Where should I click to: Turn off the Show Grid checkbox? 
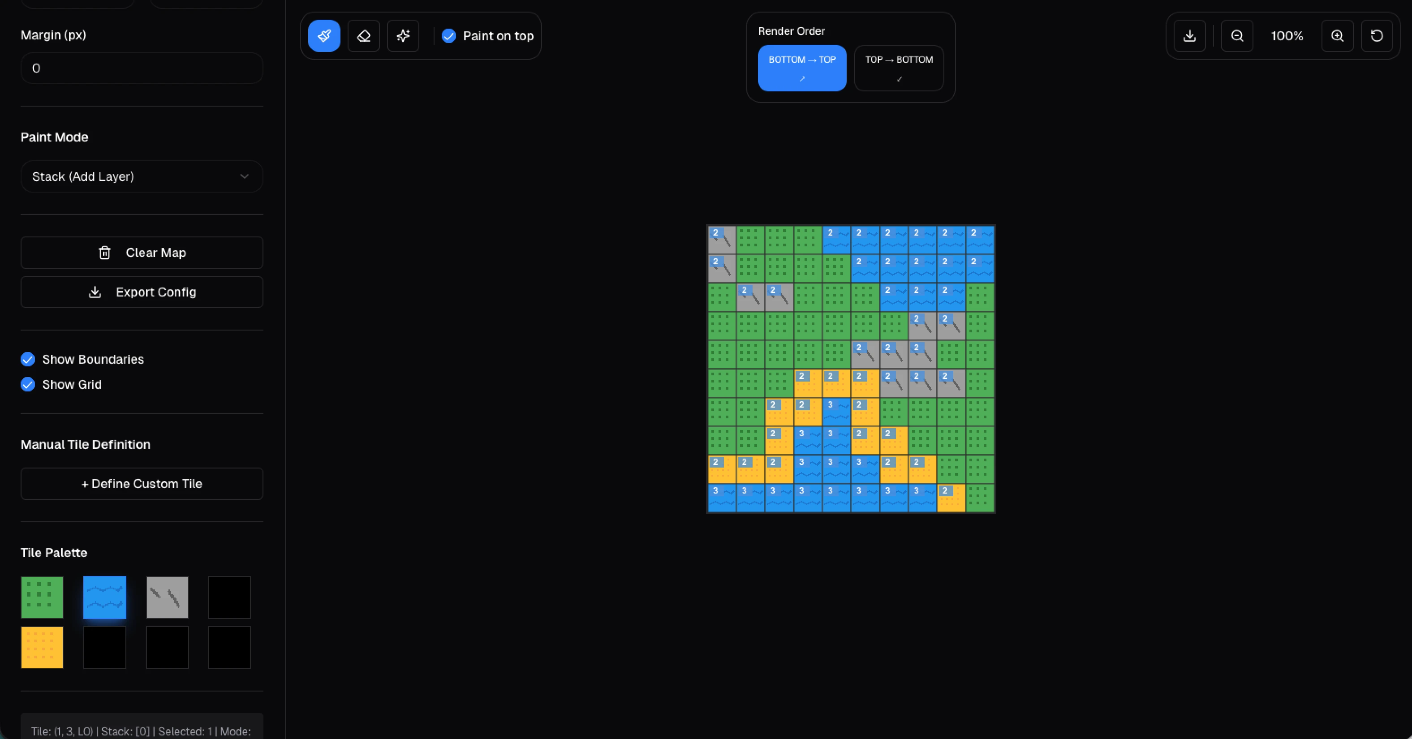[28, 384]
